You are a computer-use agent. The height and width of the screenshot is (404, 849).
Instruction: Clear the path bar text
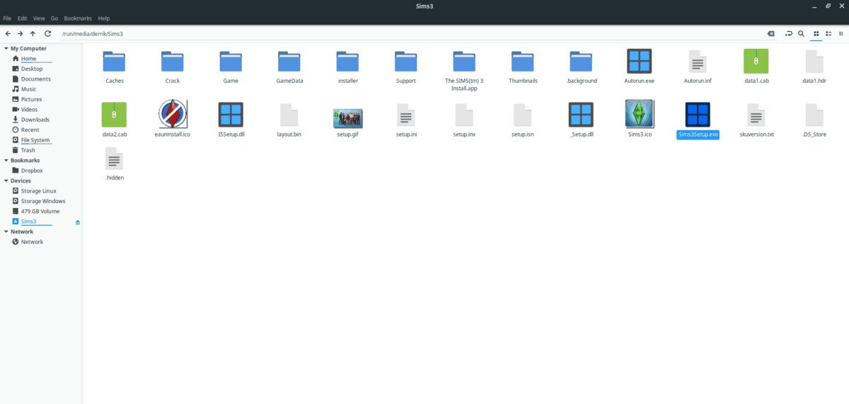770,33
